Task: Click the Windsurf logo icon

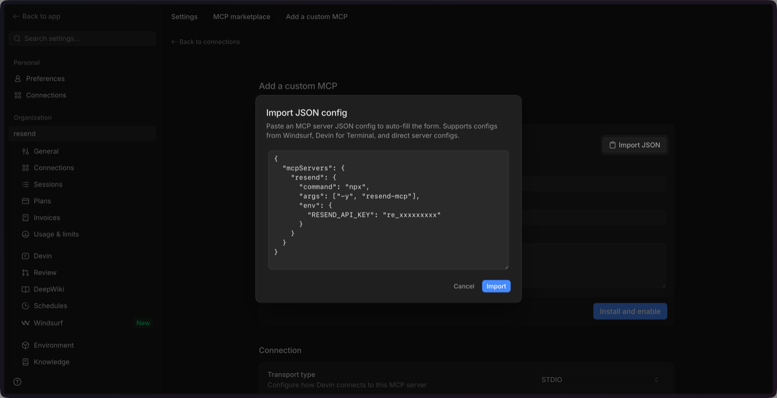Action: (25, 322)
